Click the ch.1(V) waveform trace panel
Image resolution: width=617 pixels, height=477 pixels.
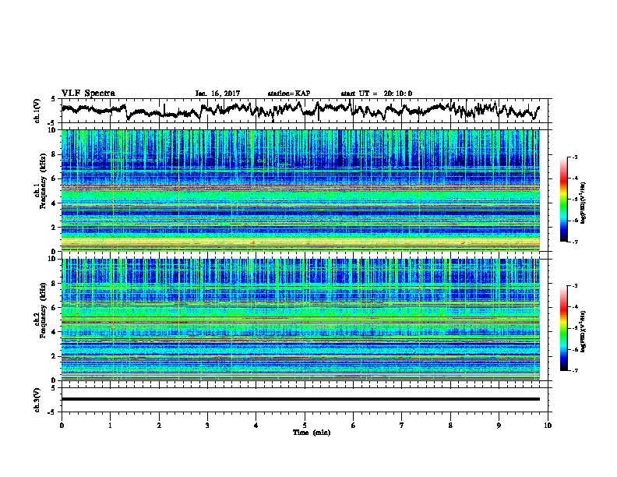click(306, 111)
